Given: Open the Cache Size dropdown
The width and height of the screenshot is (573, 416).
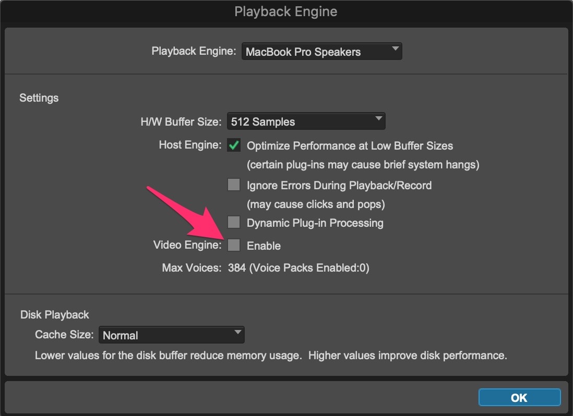Looking at the screenshot, I should [171, 335].
